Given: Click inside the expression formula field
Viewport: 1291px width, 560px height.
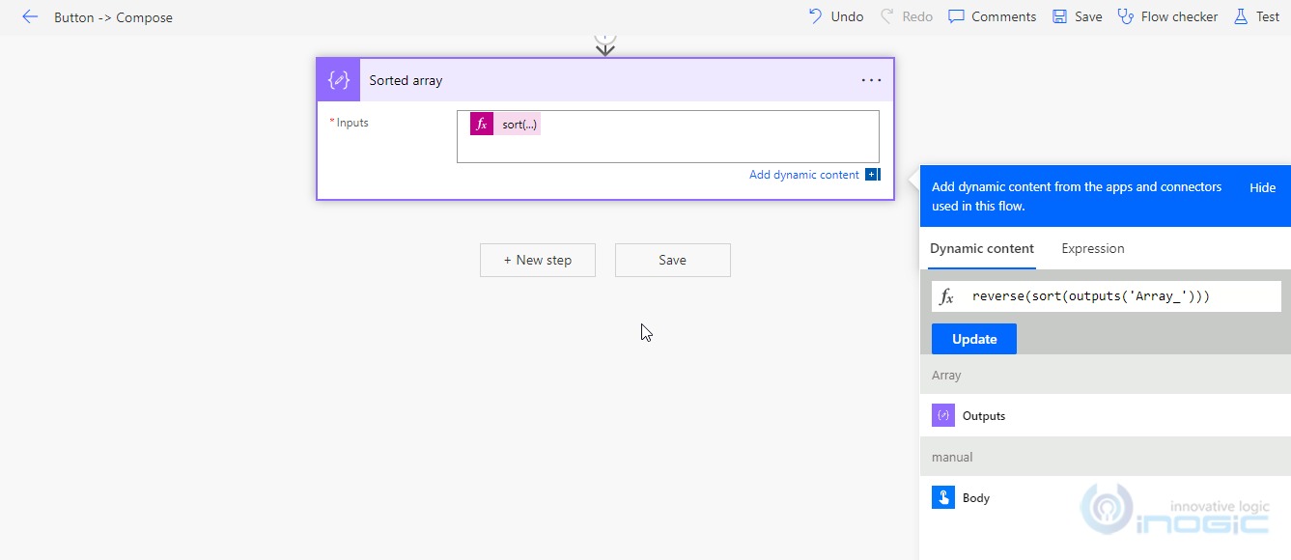Looking at the screenshot, I should click(1120, 296).
